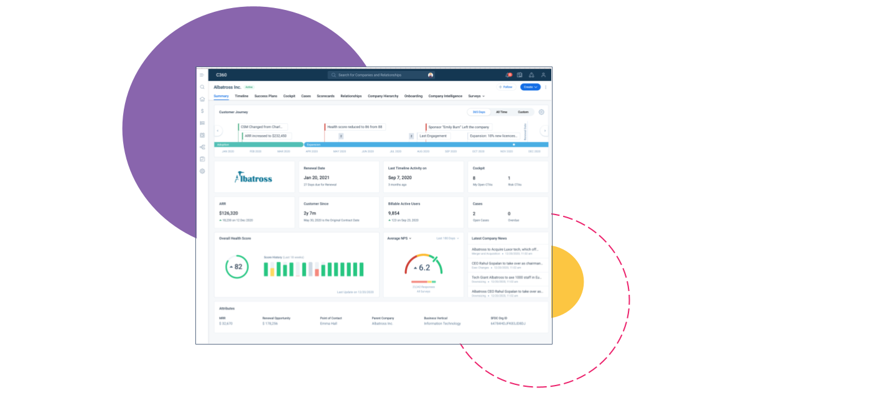Switch to the Cockpit tab
This screenshot has height=398, width=896.
[289, 96]
